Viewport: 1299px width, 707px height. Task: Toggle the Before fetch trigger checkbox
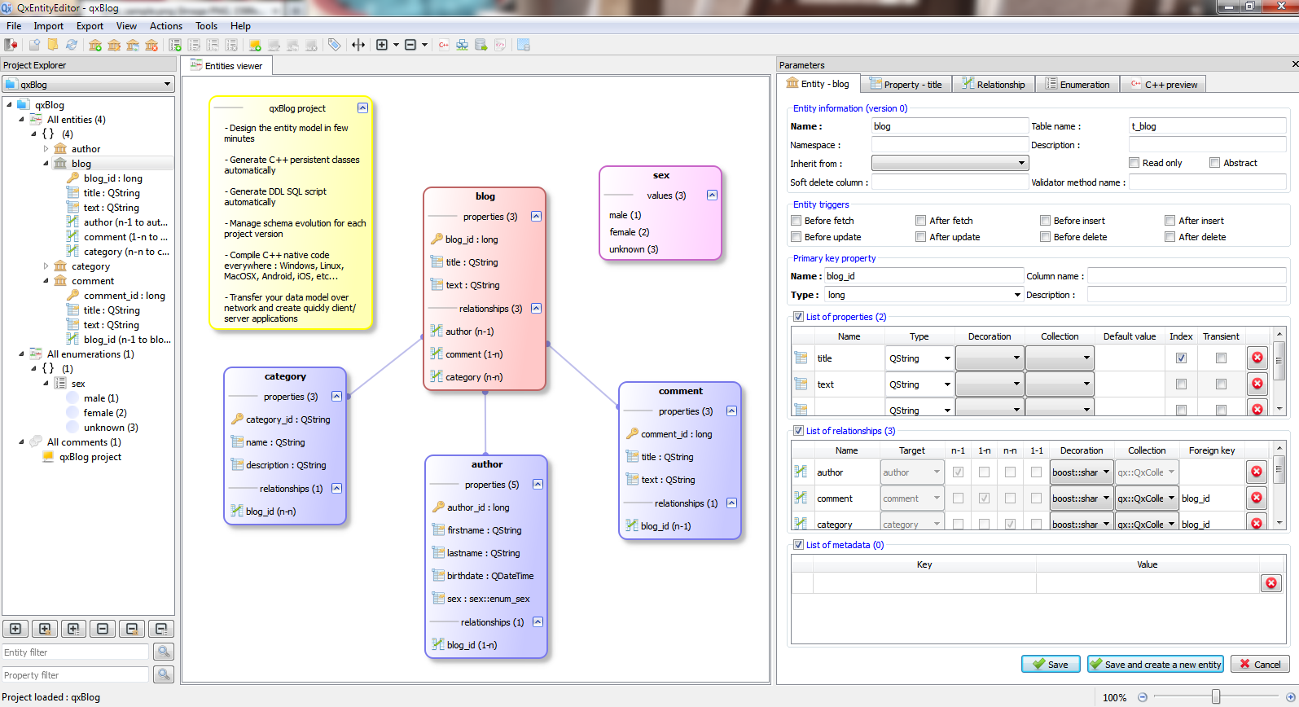tap(797, 221)
